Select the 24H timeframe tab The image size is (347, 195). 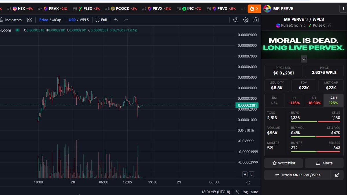(x=333, y=101)
